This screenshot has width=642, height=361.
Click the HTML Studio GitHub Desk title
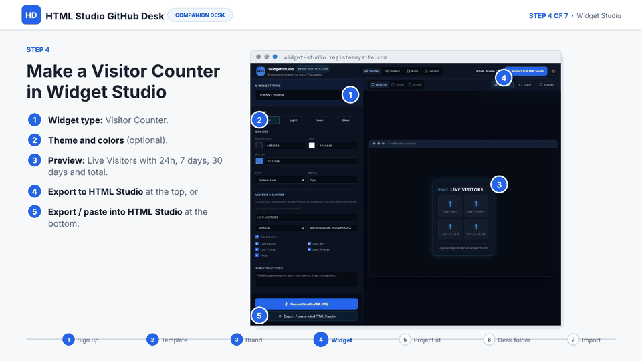[x=105, y=16]
